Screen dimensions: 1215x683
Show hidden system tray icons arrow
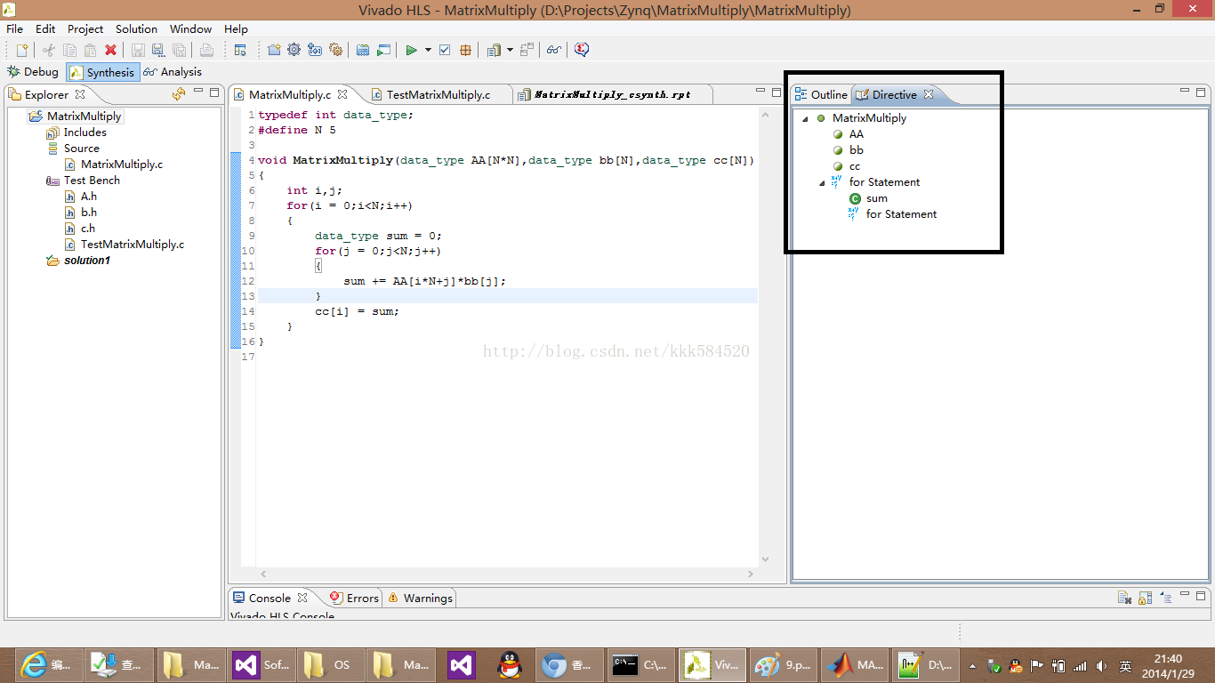click(x=972, y=665)
